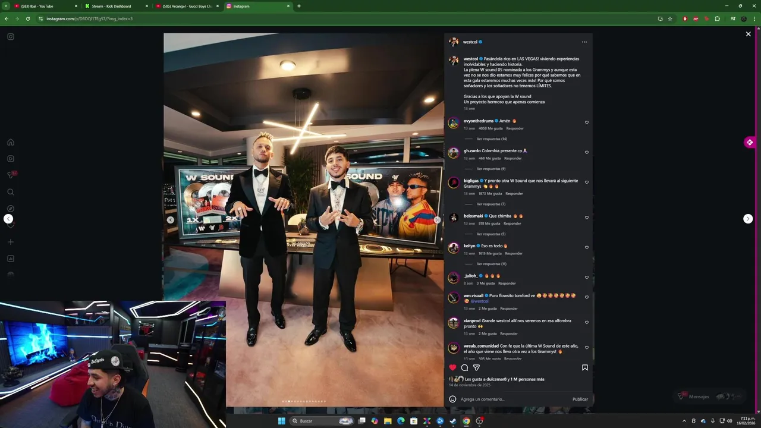Viewport: 761px width, 428px height.
Task: Open the Search magnifier in the Instagram sidebar
Action: pos(11,192)
